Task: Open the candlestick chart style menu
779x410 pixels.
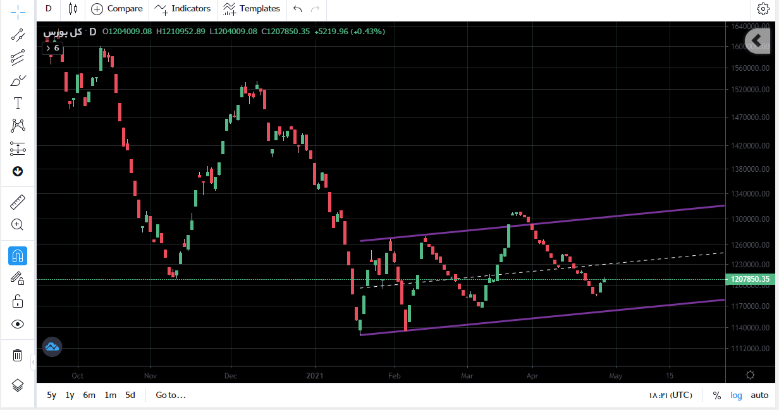Action: point(73,9)
